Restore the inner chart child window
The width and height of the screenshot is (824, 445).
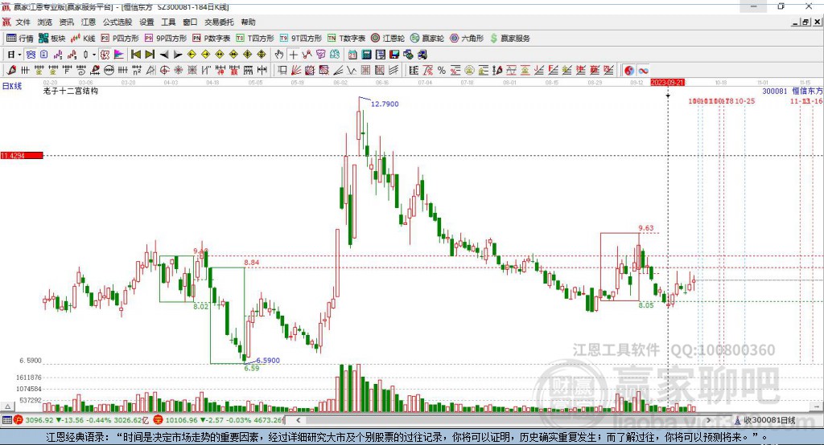point(805,22)
